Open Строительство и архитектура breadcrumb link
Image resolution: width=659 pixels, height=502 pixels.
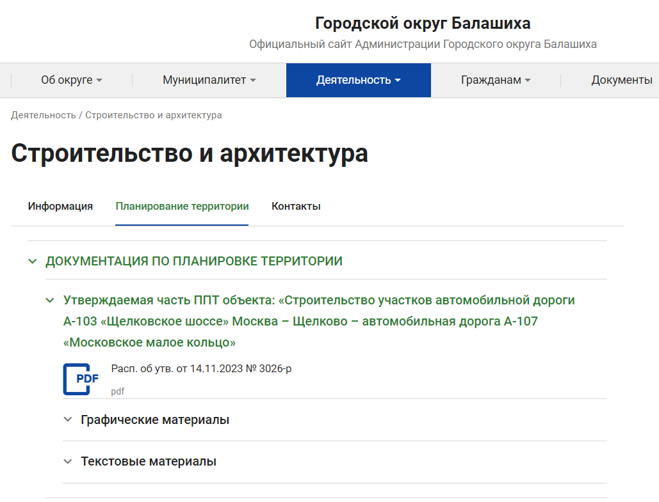coord(152,115)
